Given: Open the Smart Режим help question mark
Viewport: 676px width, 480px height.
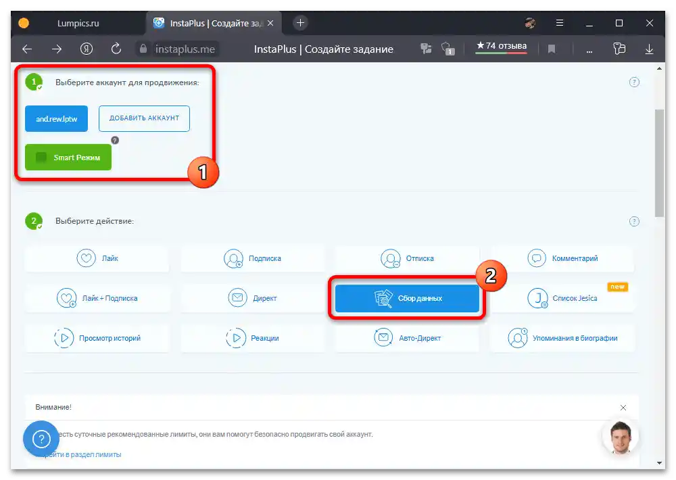Looking at the screenshot, I should [x=115, y=140].
